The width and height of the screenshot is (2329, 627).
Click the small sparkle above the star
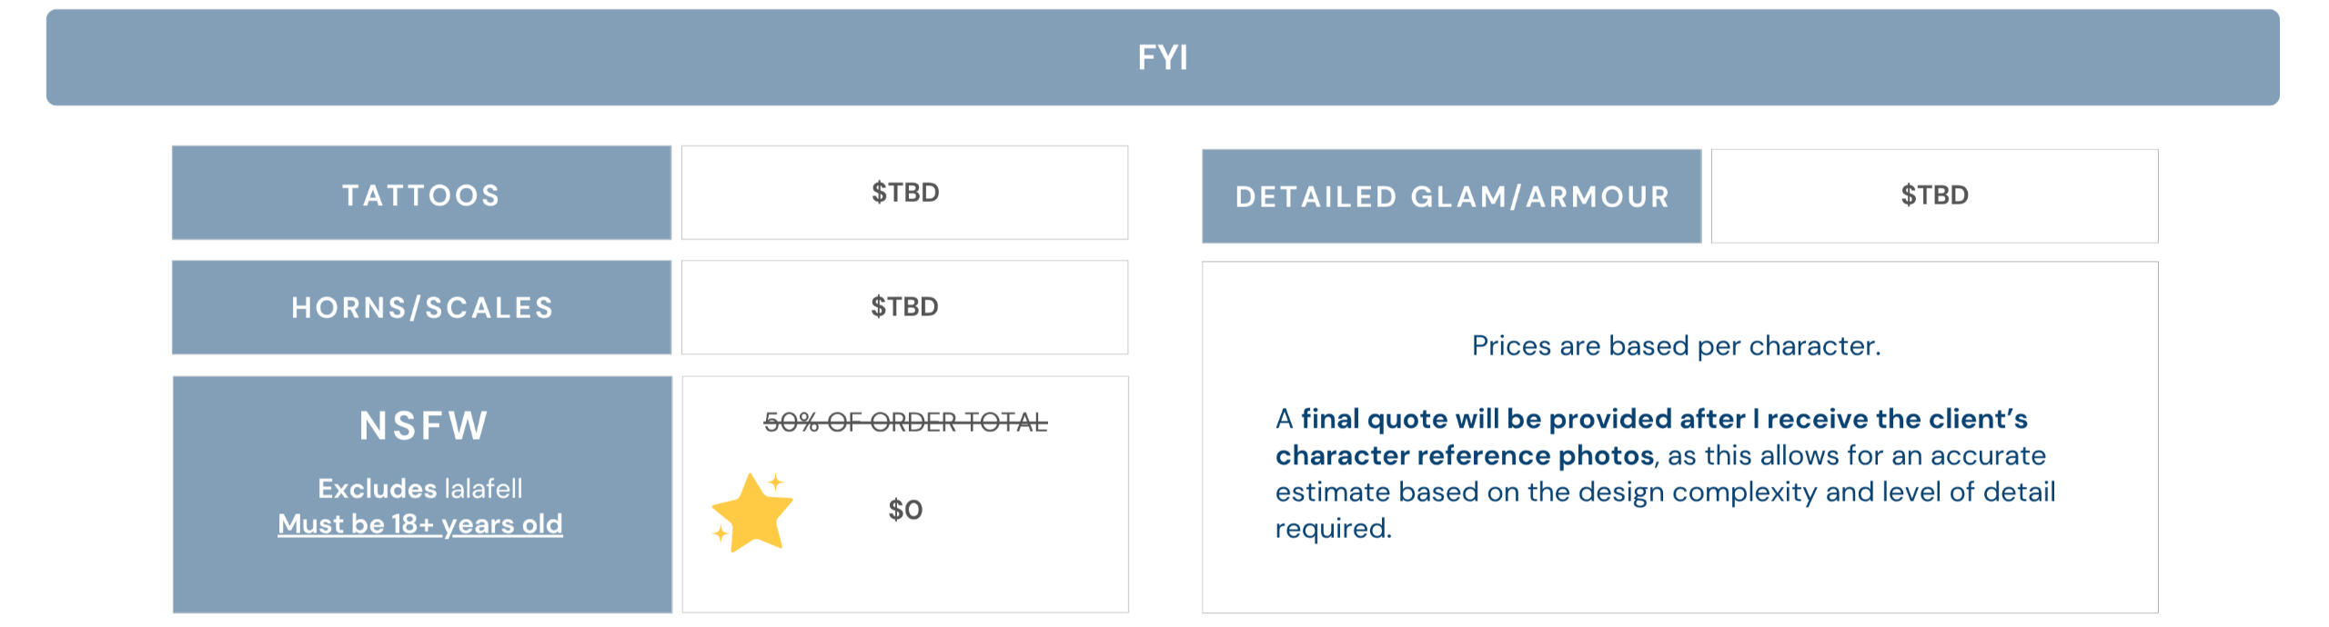[775, 483]
